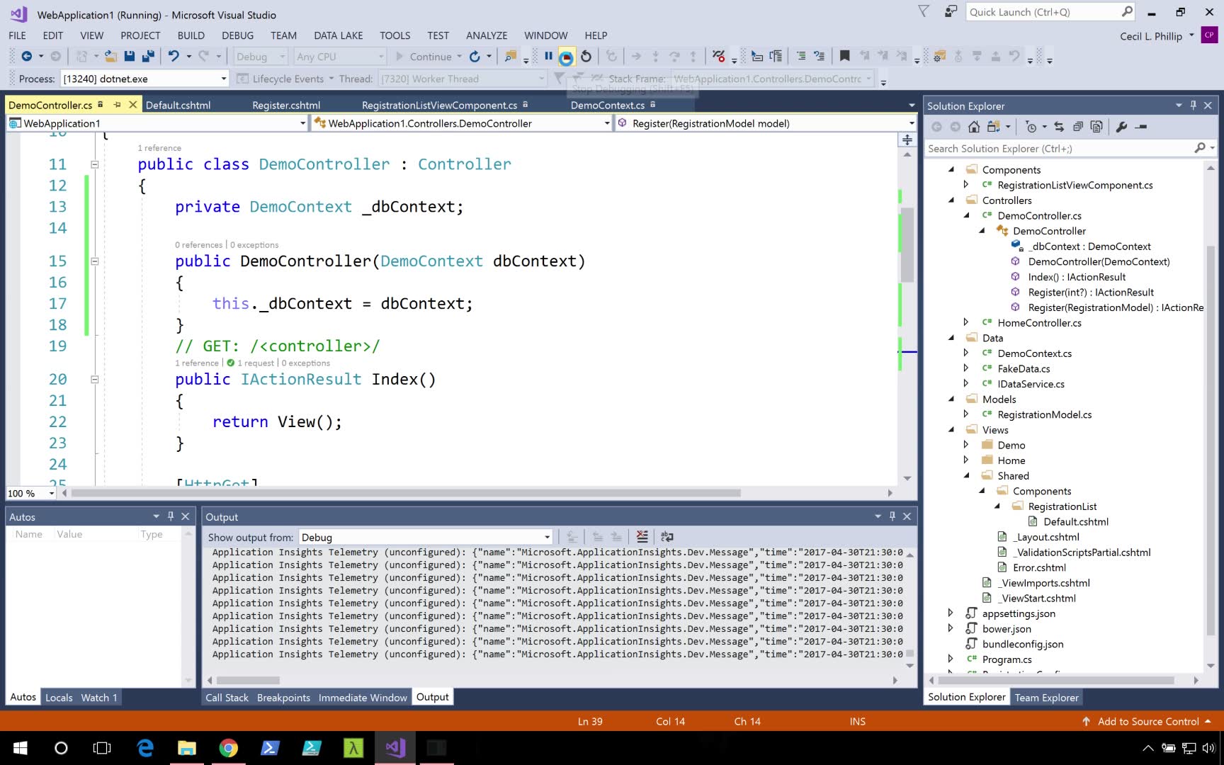The height and width of the screenshot is (765, 1224).
Task: Switch to the Register.cshtml tab
Action: point(286,105)
